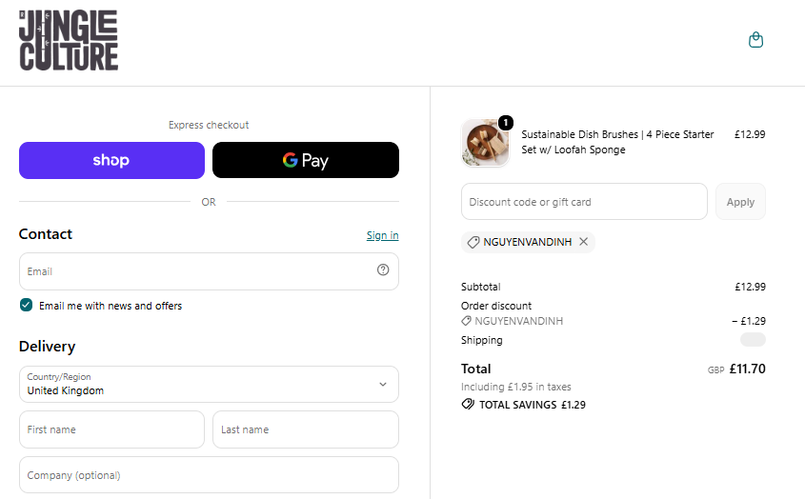The width and height of the screenshot is (805, 499).
Task: Uncheck Email me with news and offers
Action: pos(26,305)
